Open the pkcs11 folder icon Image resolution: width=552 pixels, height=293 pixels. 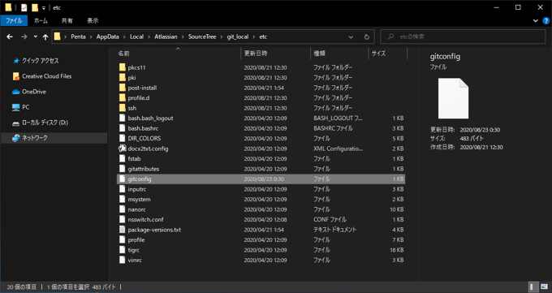122,67
